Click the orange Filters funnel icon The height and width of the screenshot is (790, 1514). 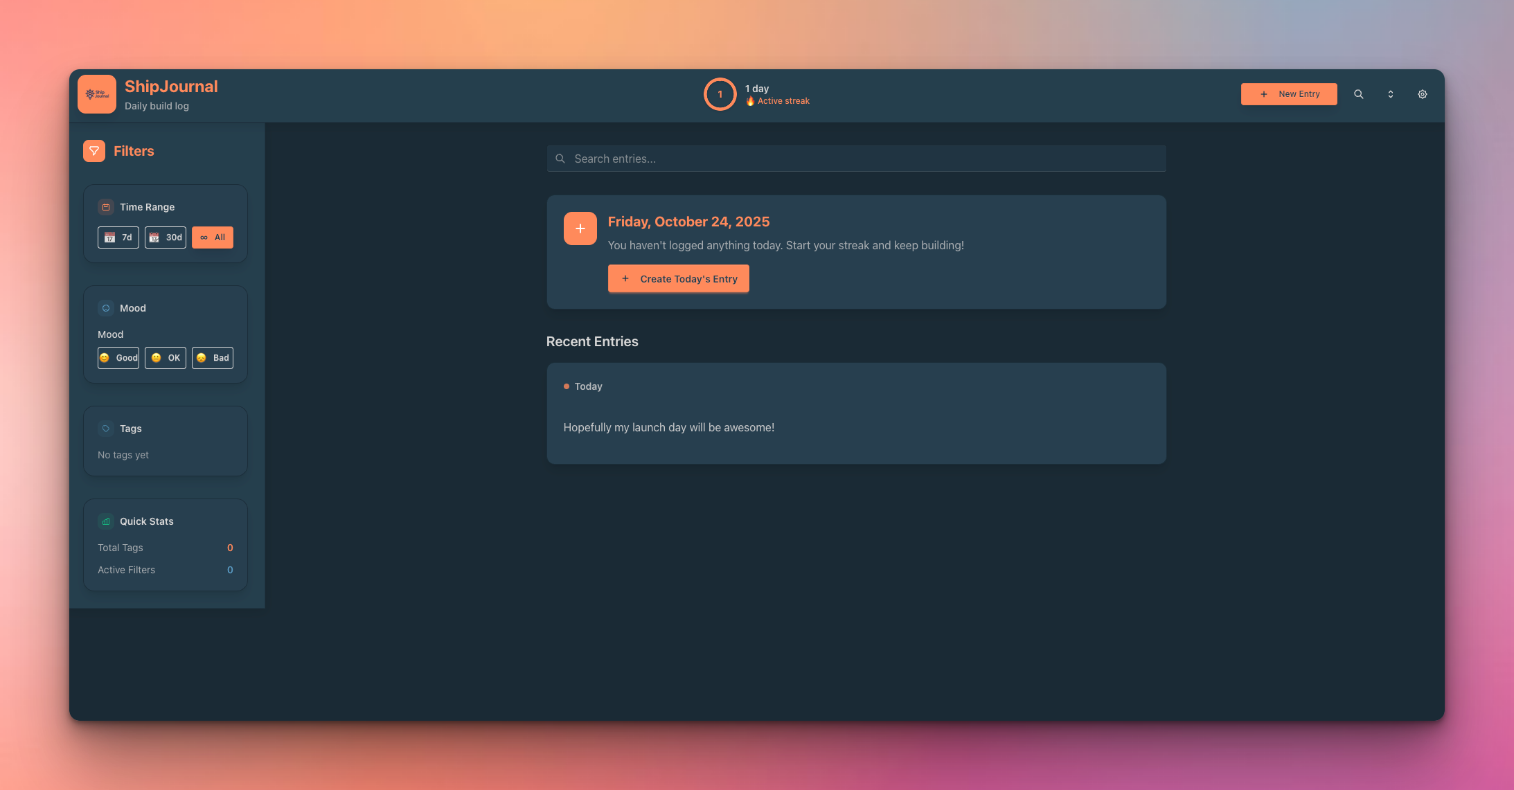[94, 151]
